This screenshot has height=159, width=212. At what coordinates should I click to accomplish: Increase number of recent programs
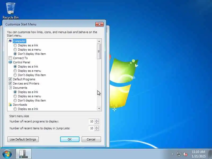pyautogui.click(x=97, y=120)
